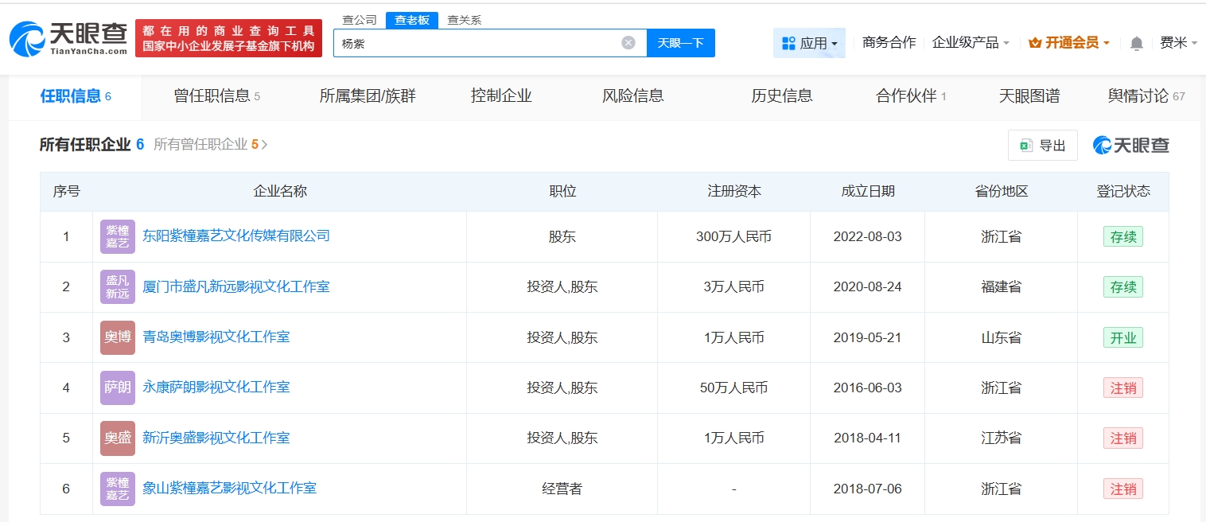Switch to the 控制企业 tab
This screenshot has height=522, width=1206.
tap(501, 96)
